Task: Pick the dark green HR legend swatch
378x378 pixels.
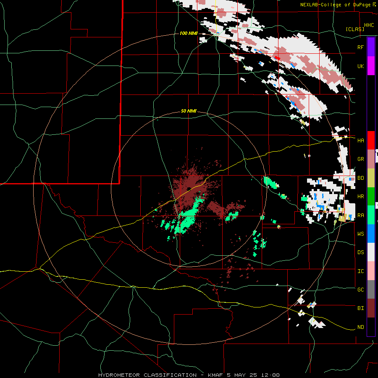Action: click(x=371, y=197)
